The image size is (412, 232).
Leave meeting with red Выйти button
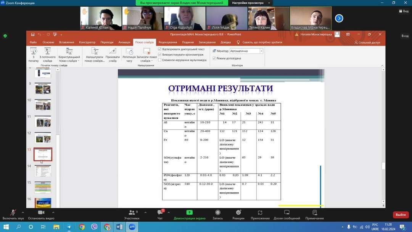[x=401, y=215]
